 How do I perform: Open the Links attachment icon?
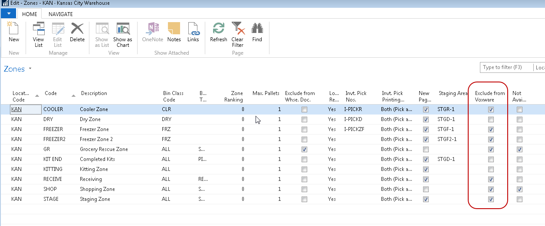[193, 33]
